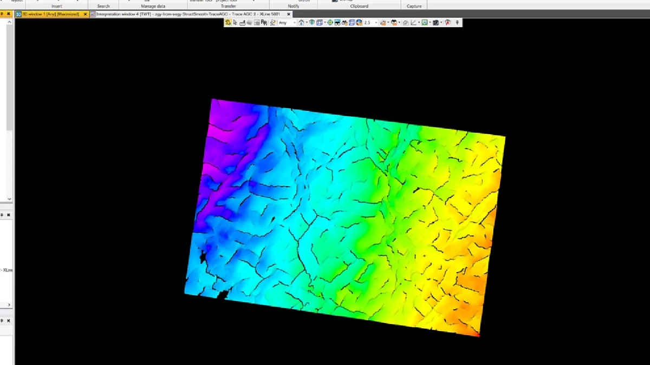Expand the arrow beside the green annotation icon
650x365 pixels.
click(x=430, y=23)
